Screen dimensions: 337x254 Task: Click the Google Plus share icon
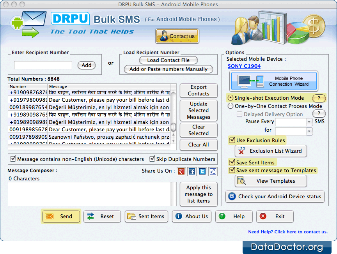pos(181,171)
